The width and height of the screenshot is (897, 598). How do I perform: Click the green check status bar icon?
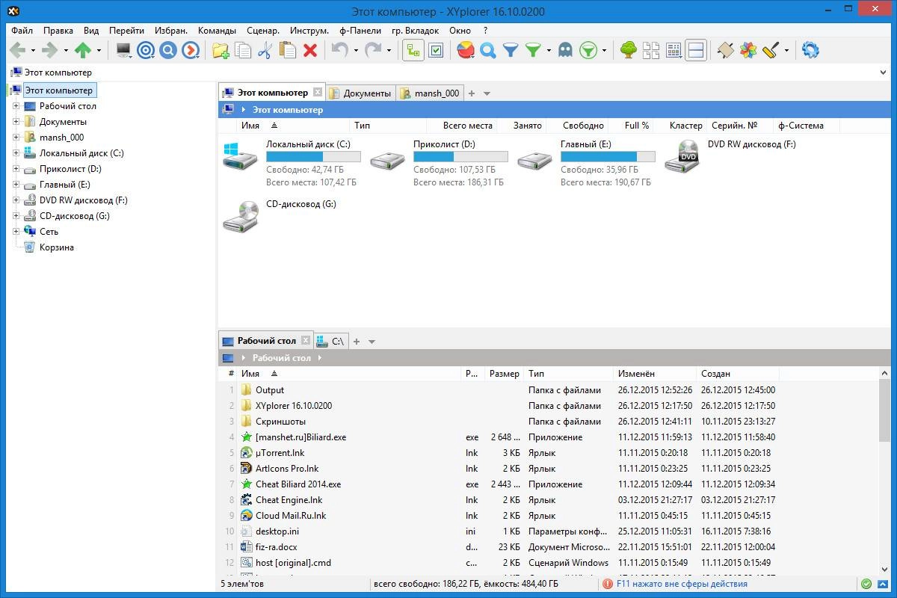[866, 584]
